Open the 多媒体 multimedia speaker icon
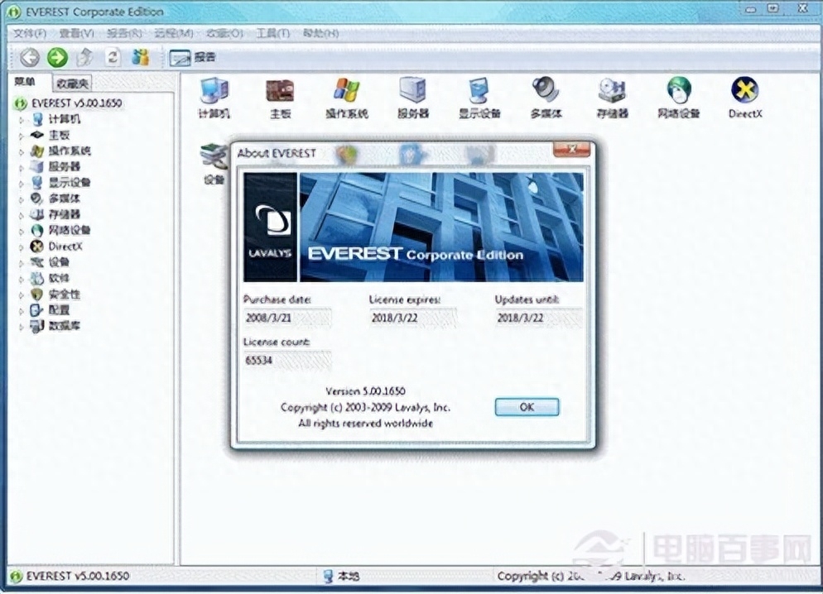This screenshot has height=594, width=823. click(546, 92)
